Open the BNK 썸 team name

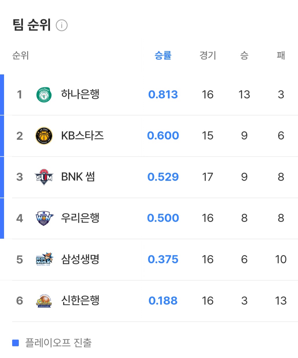point(78,177)
